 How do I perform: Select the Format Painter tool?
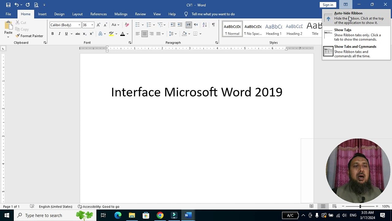click(x=29, y=36)
